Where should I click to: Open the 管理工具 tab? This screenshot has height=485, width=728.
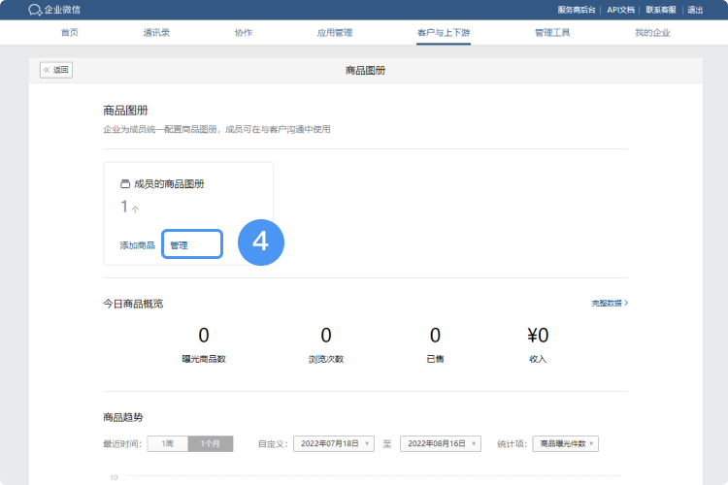point(551,32)
